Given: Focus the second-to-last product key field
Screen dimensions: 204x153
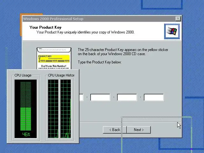Looking at the screenshot, I should coord(127,97).
